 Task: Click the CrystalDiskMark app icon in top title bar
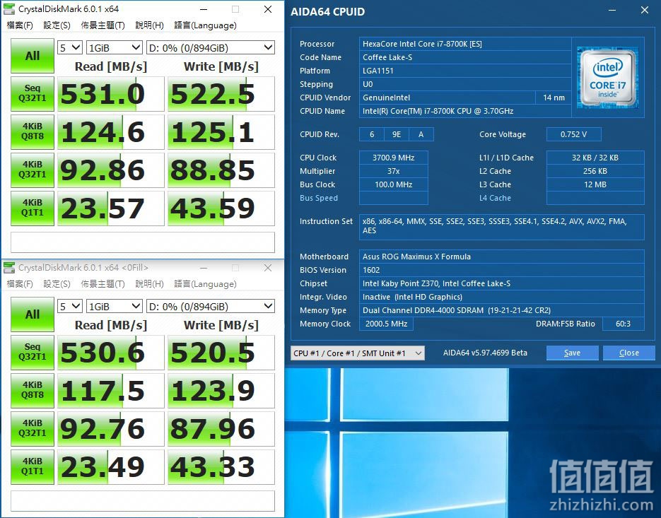(9, 9)
